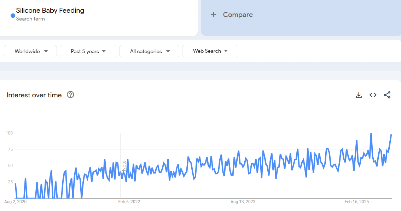The width and height of the screenshot is (401, 211).
Task: Click the blue dot beside the search term
Action: click(x=13, y=16)
